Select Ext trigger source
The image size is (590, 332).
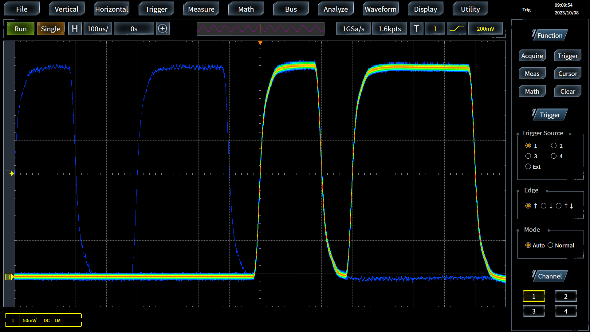528,167
